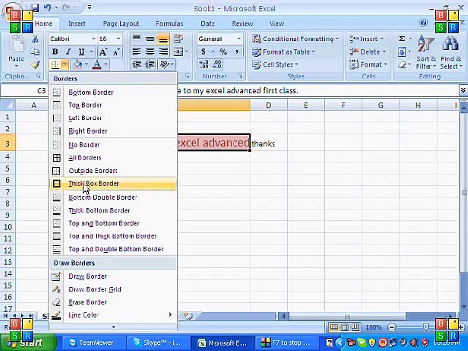Open Microsoft Office Help question icon

tap(423, 23)
